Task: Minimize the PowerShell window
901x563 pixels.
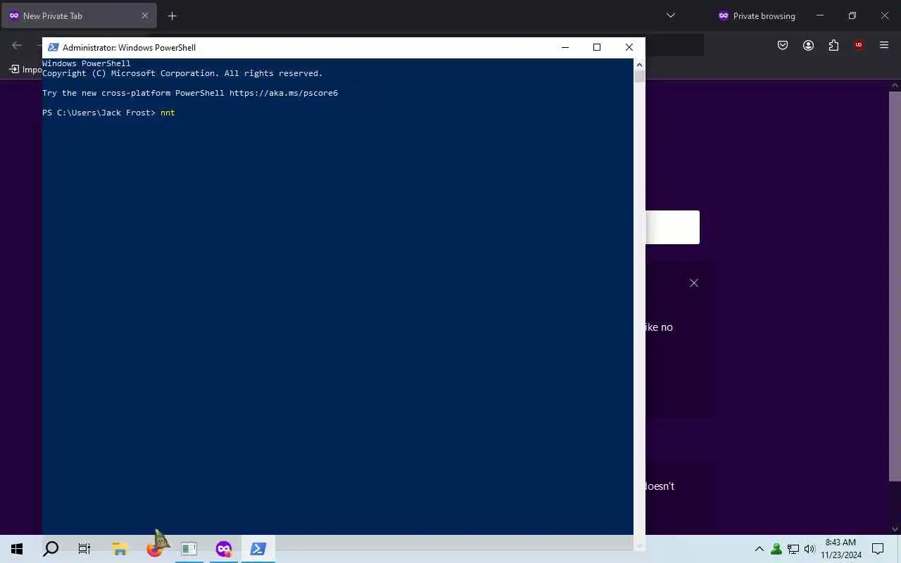Action: point(565,47)
